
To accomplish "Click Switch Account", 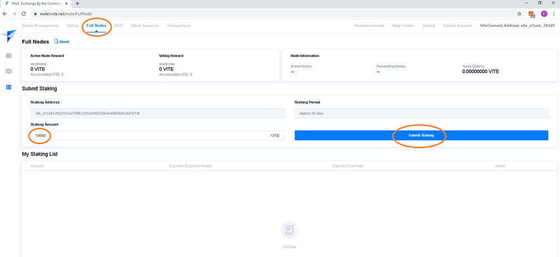I will click(458, 26).
